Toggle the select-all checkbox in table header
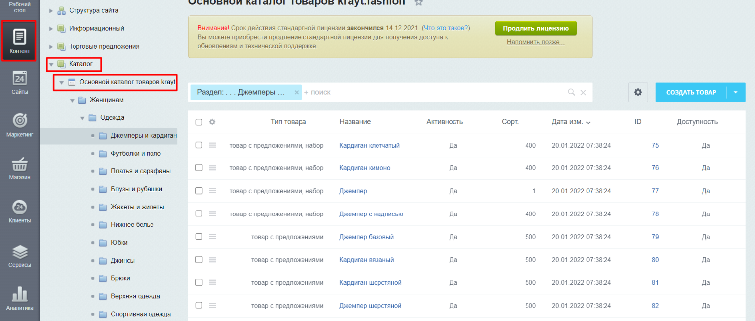The image size is (755, 321). click(199, 122)
